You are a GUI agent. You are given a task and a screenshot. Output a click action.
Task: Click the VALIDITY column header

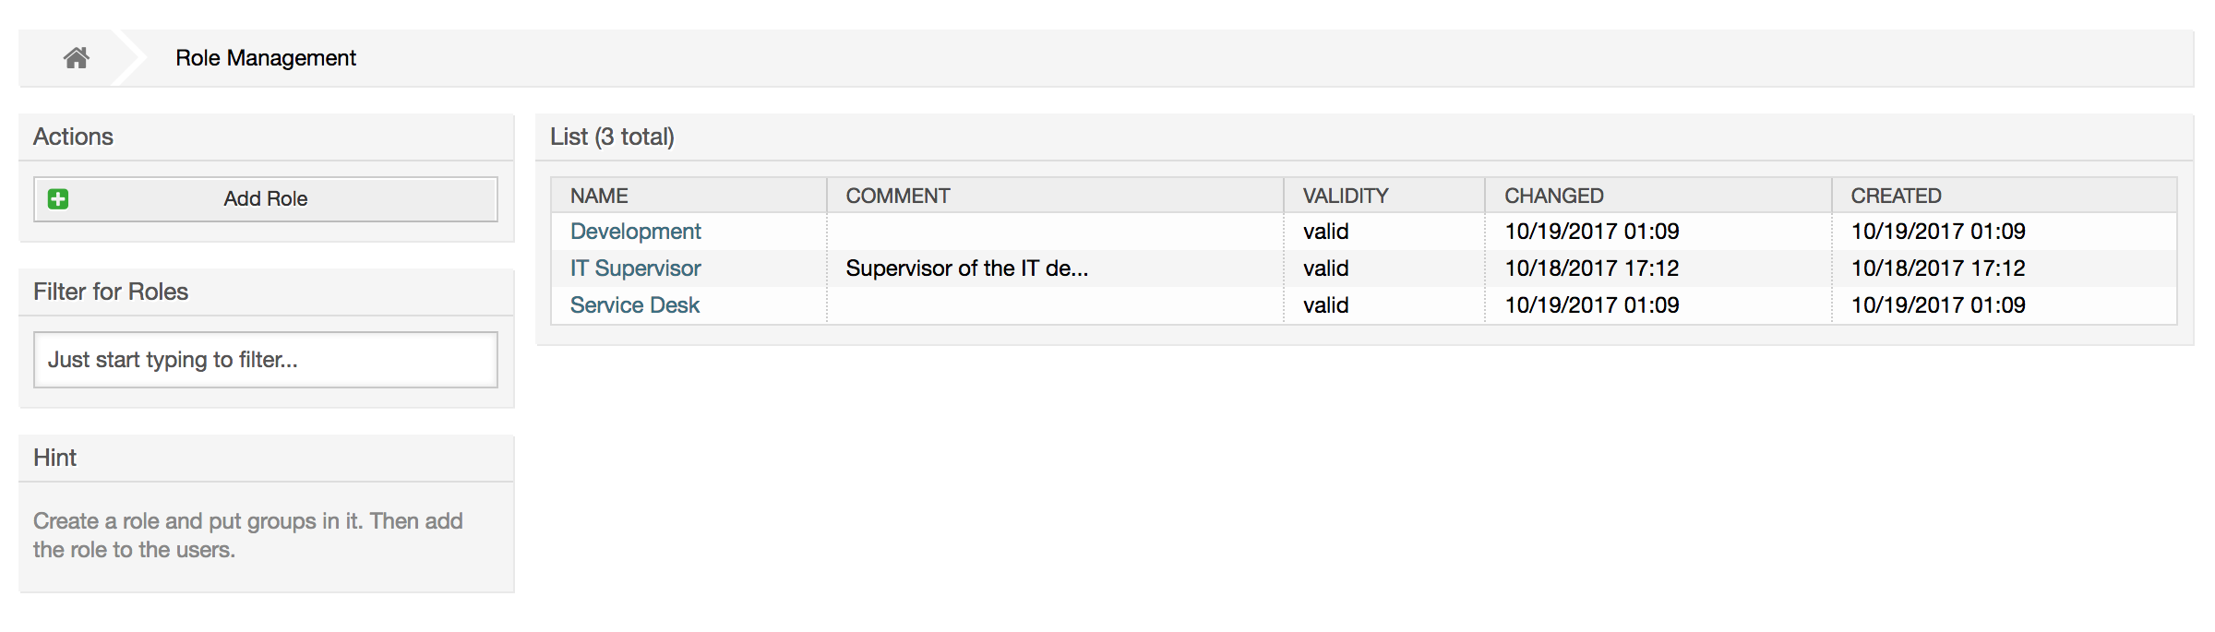coord(1345,196)
